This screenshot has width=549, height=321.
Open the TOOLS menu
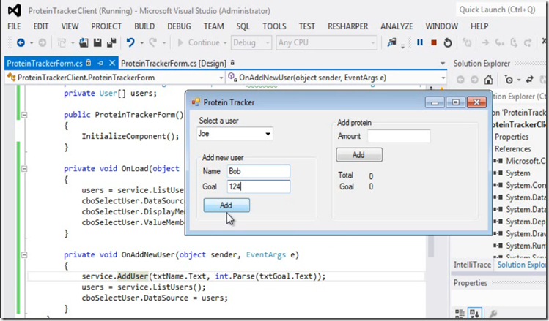274,26
